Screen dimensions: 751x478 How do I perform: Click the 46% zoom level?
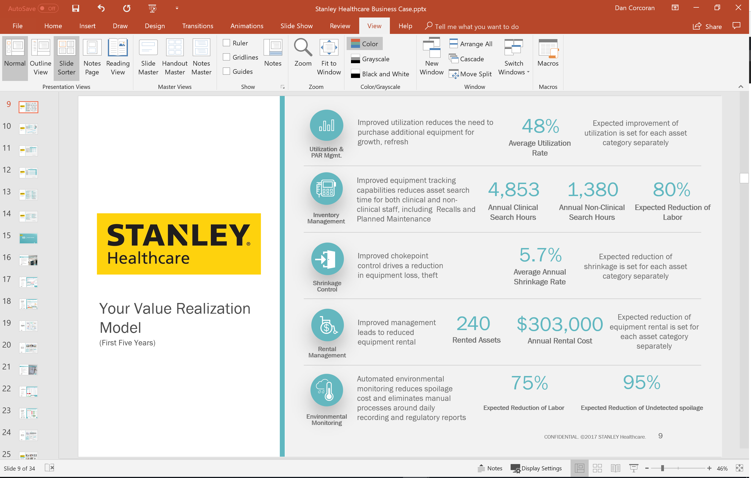(722, 468)
